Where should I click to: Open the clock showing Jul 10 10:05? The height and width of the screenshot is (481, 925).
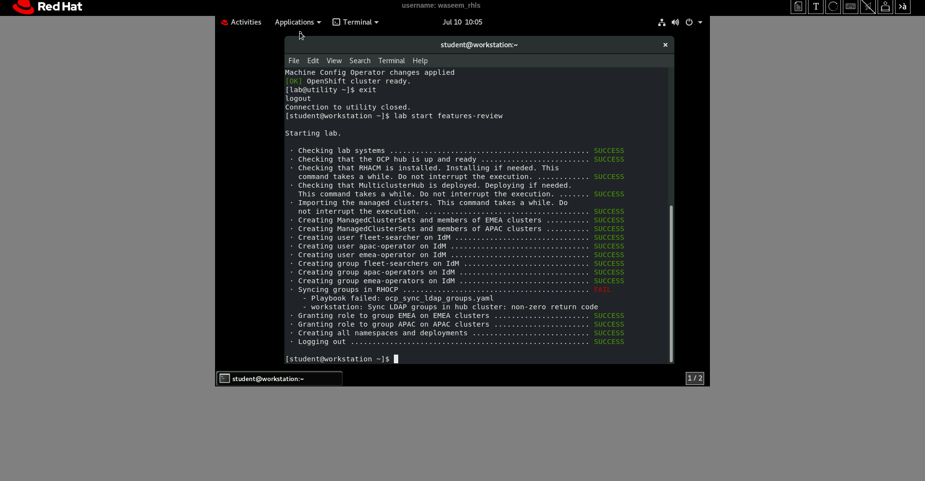[x=462, y=22]
